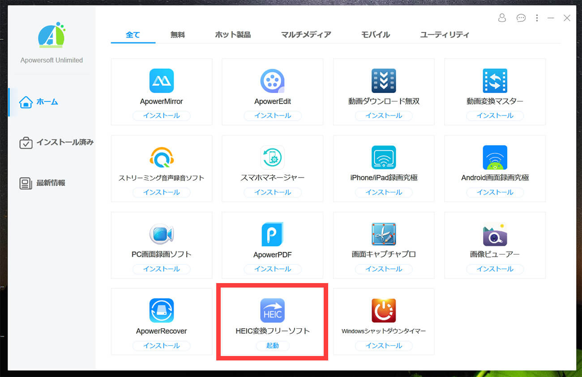Switch to the ホット製品 tab
Viewport: 582px width, 377px height.
[233, 34]
